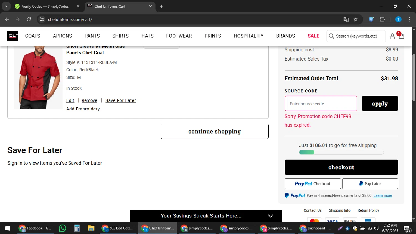Click Save For Later link
Image resolution: width=416 pixels, height=234 pixels.
pos(121,100)
